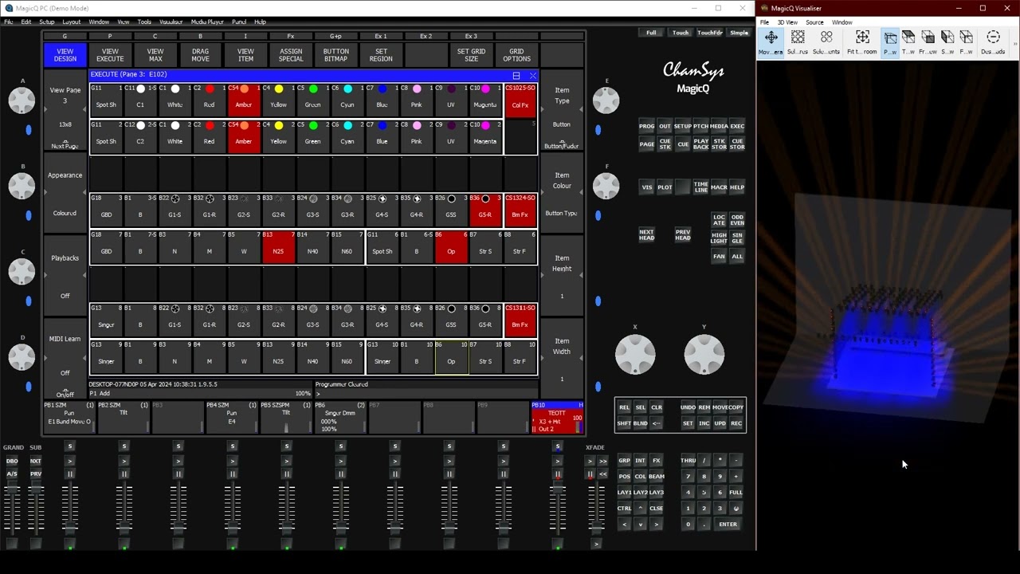Toggle SINGLE head button
Screen dimensions: 1020x574
pyautogui.click(x=737, y=238)
